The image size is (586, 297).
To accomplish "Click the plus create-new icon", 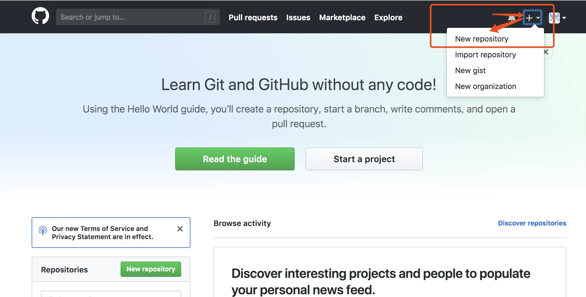I will [529, 18].
